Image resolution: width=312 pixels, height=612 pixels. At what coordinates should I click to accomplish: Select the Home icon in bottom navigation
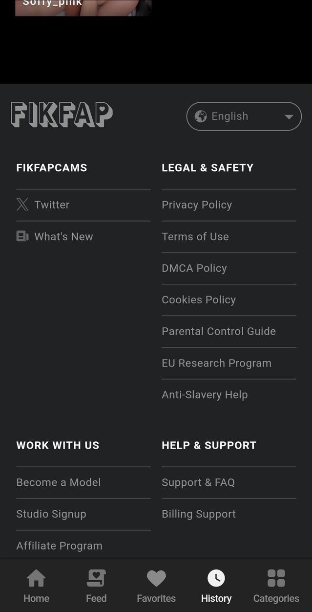point(36,577)
